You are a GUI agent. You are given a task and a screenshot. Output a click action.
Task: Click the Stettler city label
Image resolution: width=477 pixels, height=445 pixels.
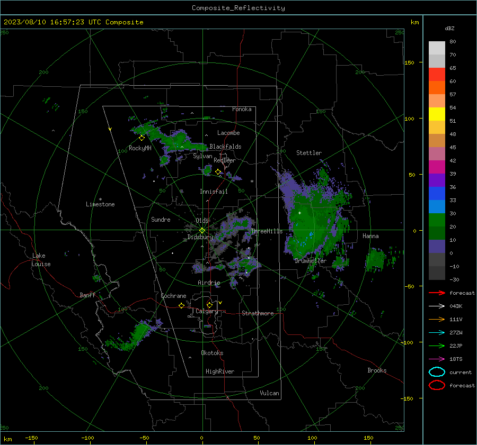[x=309, y=153]
